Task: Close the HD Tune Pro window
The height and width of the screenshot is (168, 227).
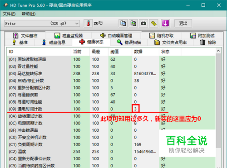Action: [219, 5]
